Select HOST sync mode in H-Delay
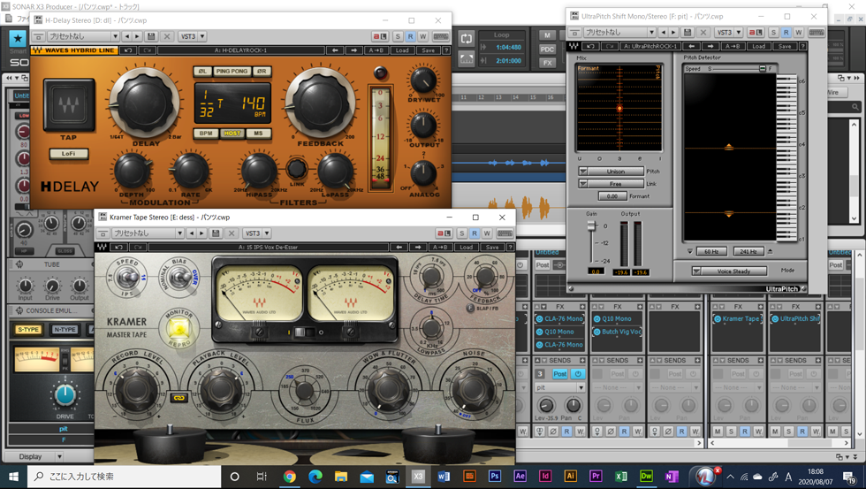 point(232,134)
